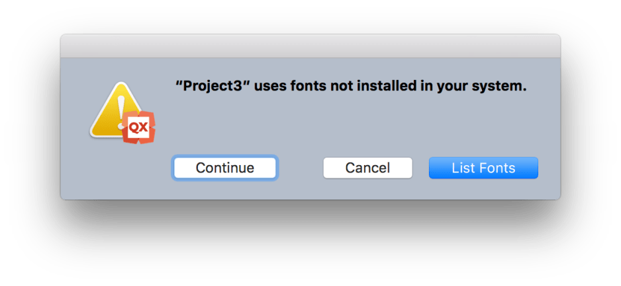The image size is (621, 286).
Task: Show missing fonts via List Fonts
Action: coord(483,168)
